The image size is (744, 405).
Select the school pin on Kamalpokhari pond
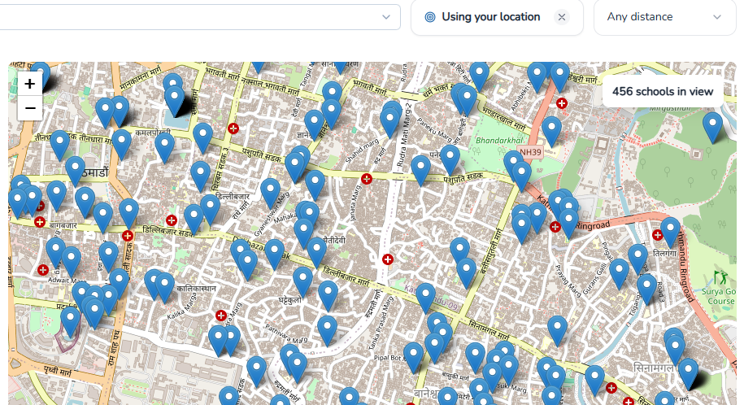coord(175,99)
